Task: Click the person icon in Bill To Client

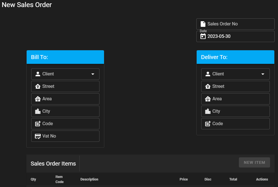Action: (38, 74)
